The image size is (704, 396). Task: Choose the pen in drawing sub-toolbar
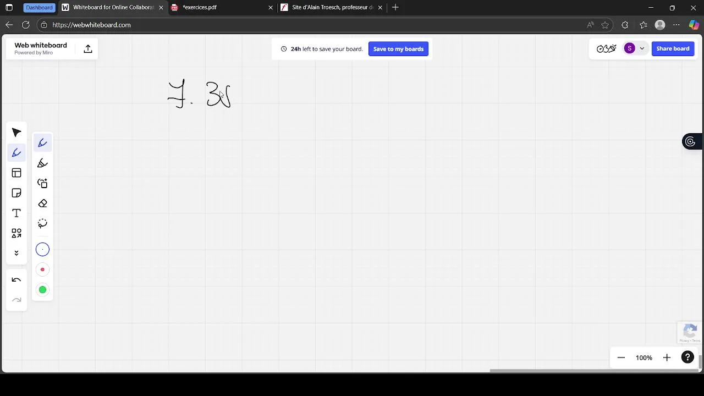[42, 143]
